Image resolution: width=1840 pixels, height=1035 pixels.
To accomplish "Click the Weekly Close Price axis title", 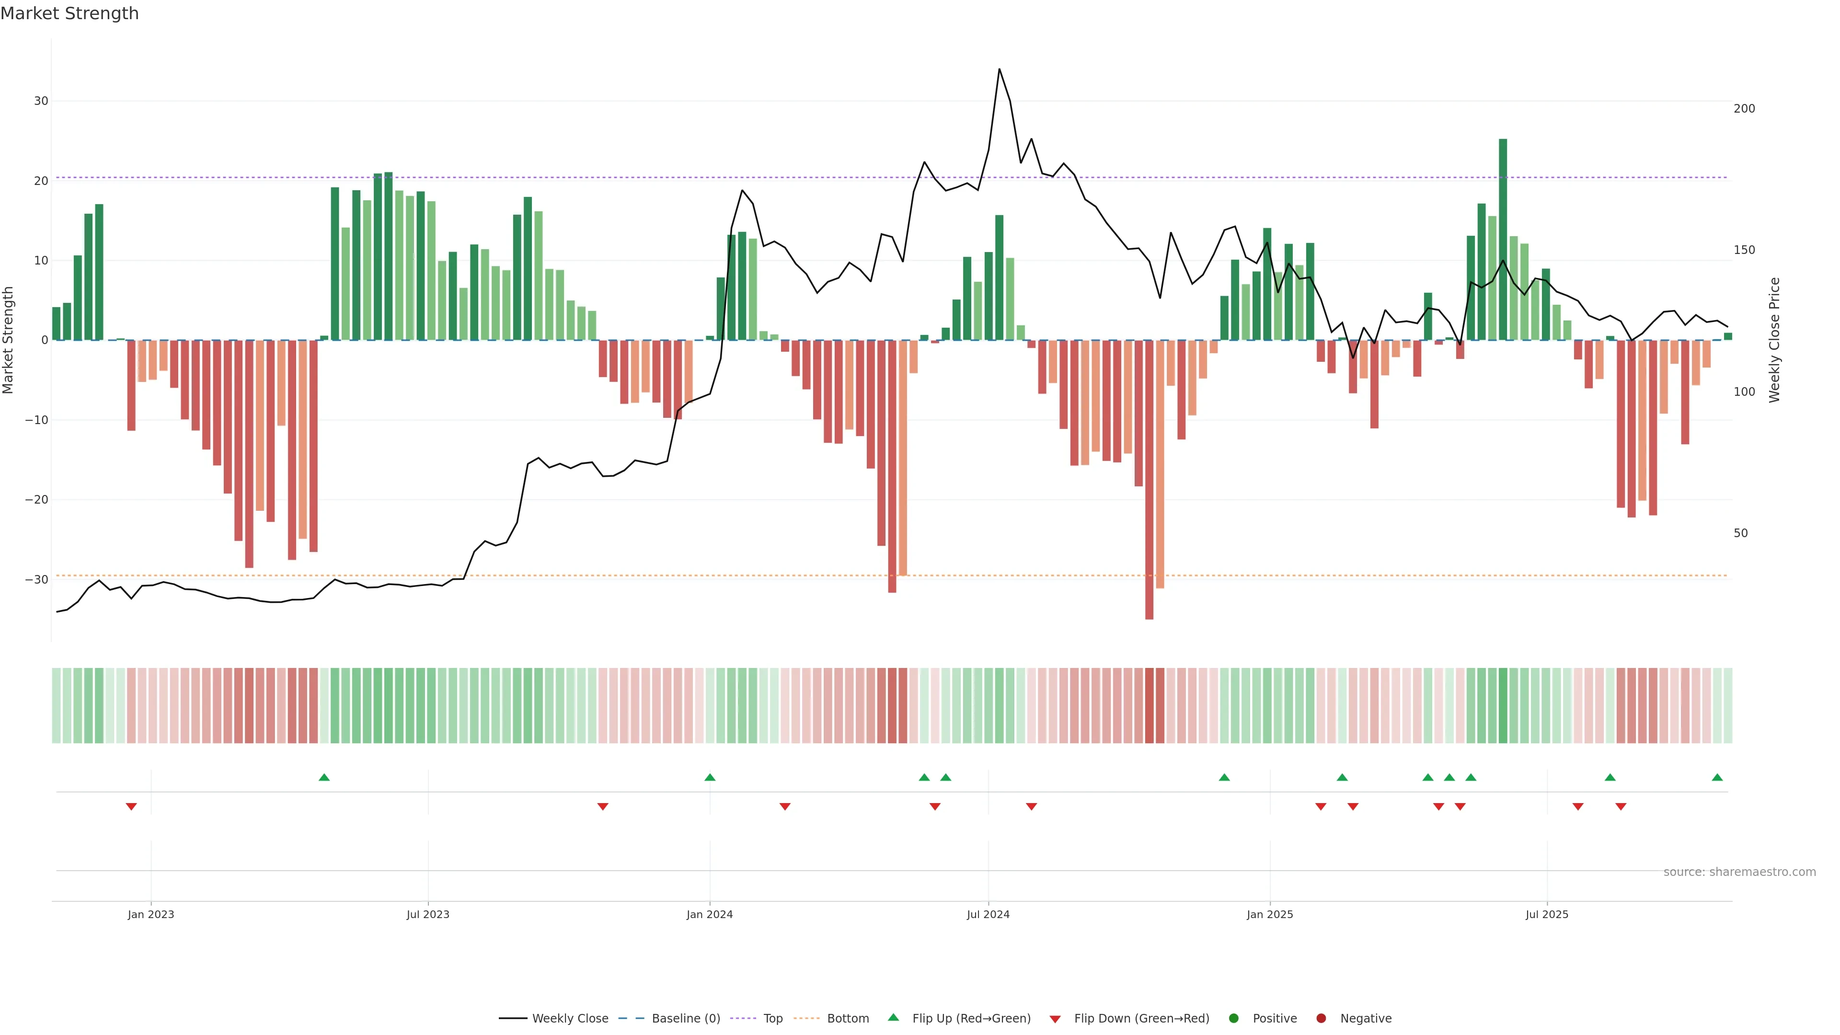I will [1775, 340].
